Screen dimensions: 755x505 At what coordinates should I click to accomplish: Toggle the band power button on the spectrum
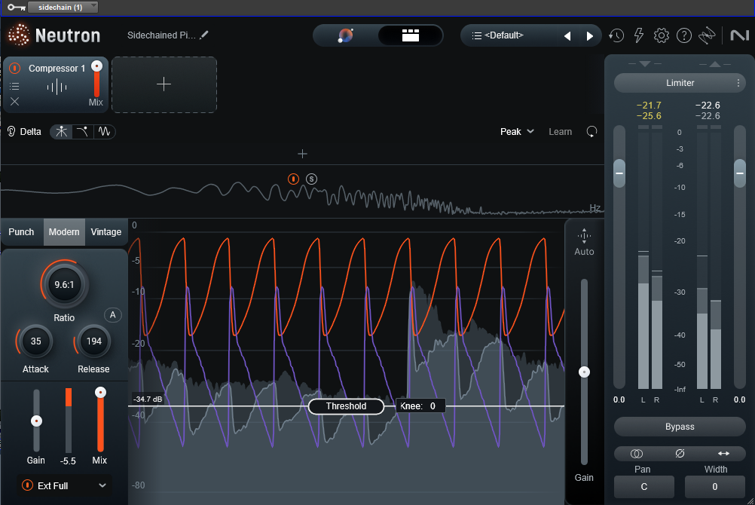(293, 179)
